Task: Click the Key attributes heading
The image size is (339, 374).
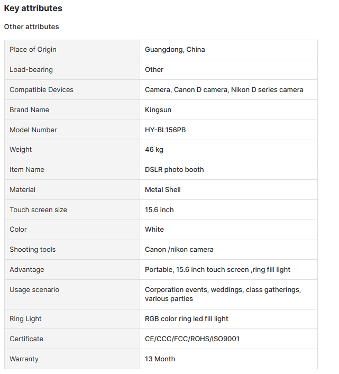Action: (x=33, y=8)
